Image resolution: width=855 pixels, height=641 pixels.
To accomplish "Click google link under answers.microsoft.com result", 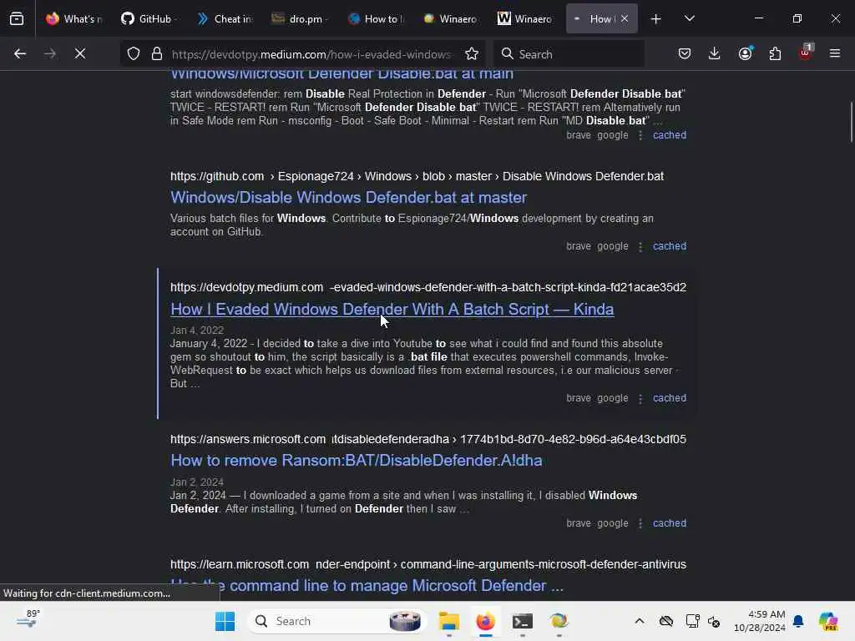I will 612,523.
